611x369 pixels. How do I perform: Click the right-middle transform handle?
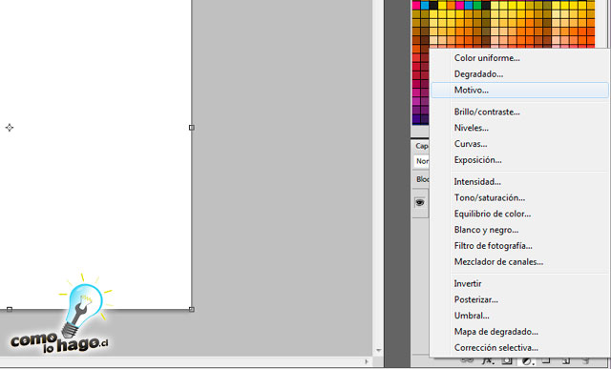pos(191,127)
